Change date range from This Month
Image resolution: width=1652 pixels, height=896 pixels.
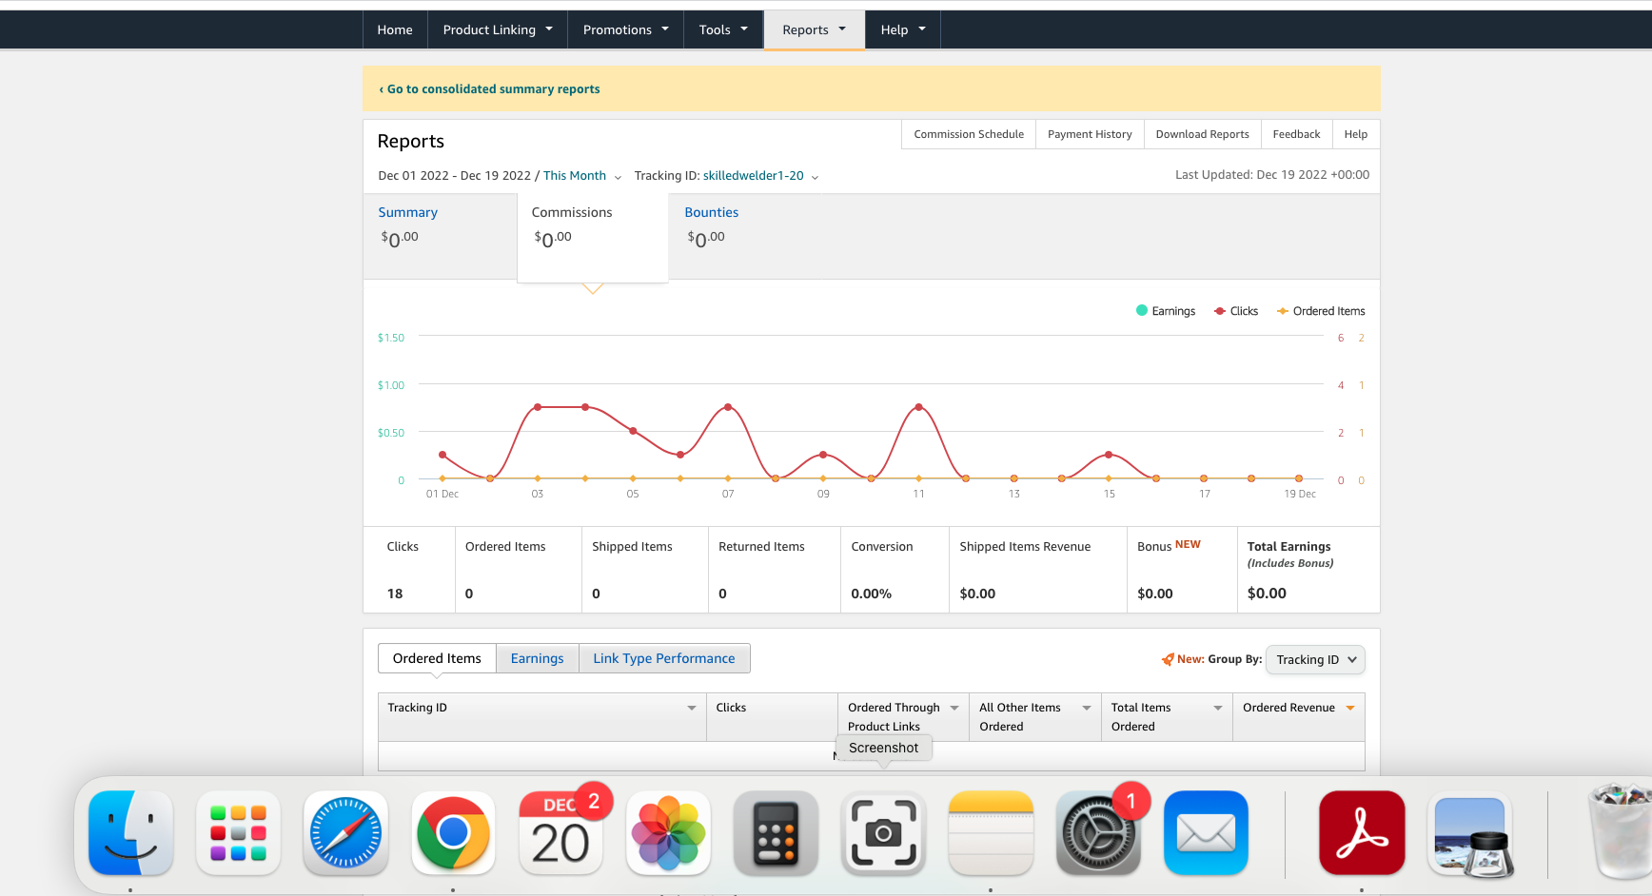point(582,176)
